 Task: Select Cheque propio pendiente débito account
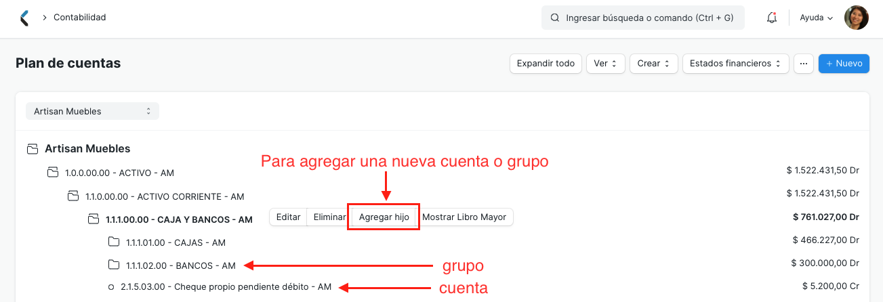click(226, 287)
